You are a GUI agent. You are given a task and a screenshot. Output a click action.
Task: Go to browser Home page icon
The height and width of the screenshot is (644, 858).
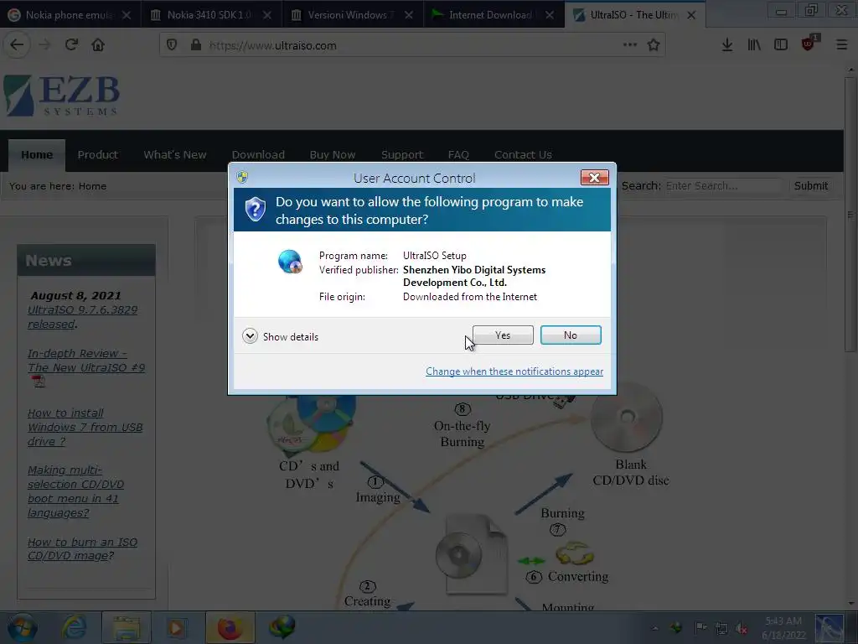(98, 45)
